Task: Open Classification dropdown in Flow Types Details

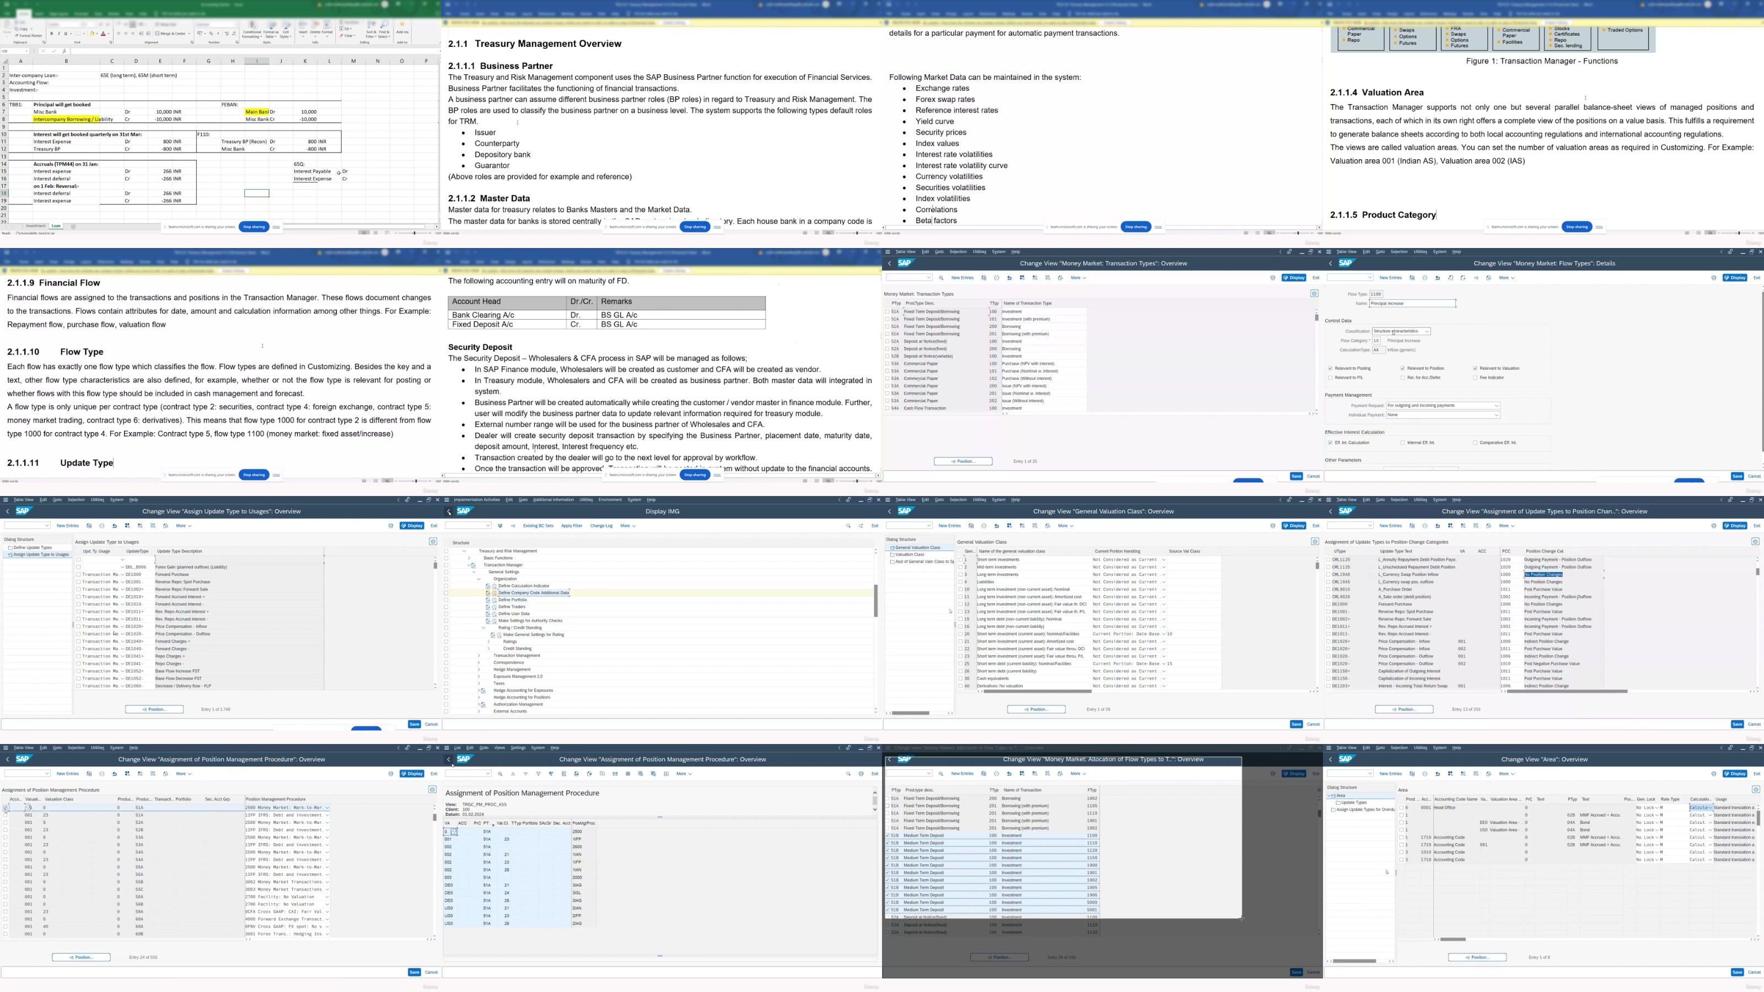Action: (x=1401, y=331)
